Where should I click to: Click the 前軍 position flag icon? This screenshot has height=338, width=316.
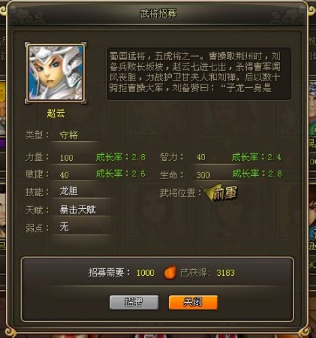tap(221, 193)
